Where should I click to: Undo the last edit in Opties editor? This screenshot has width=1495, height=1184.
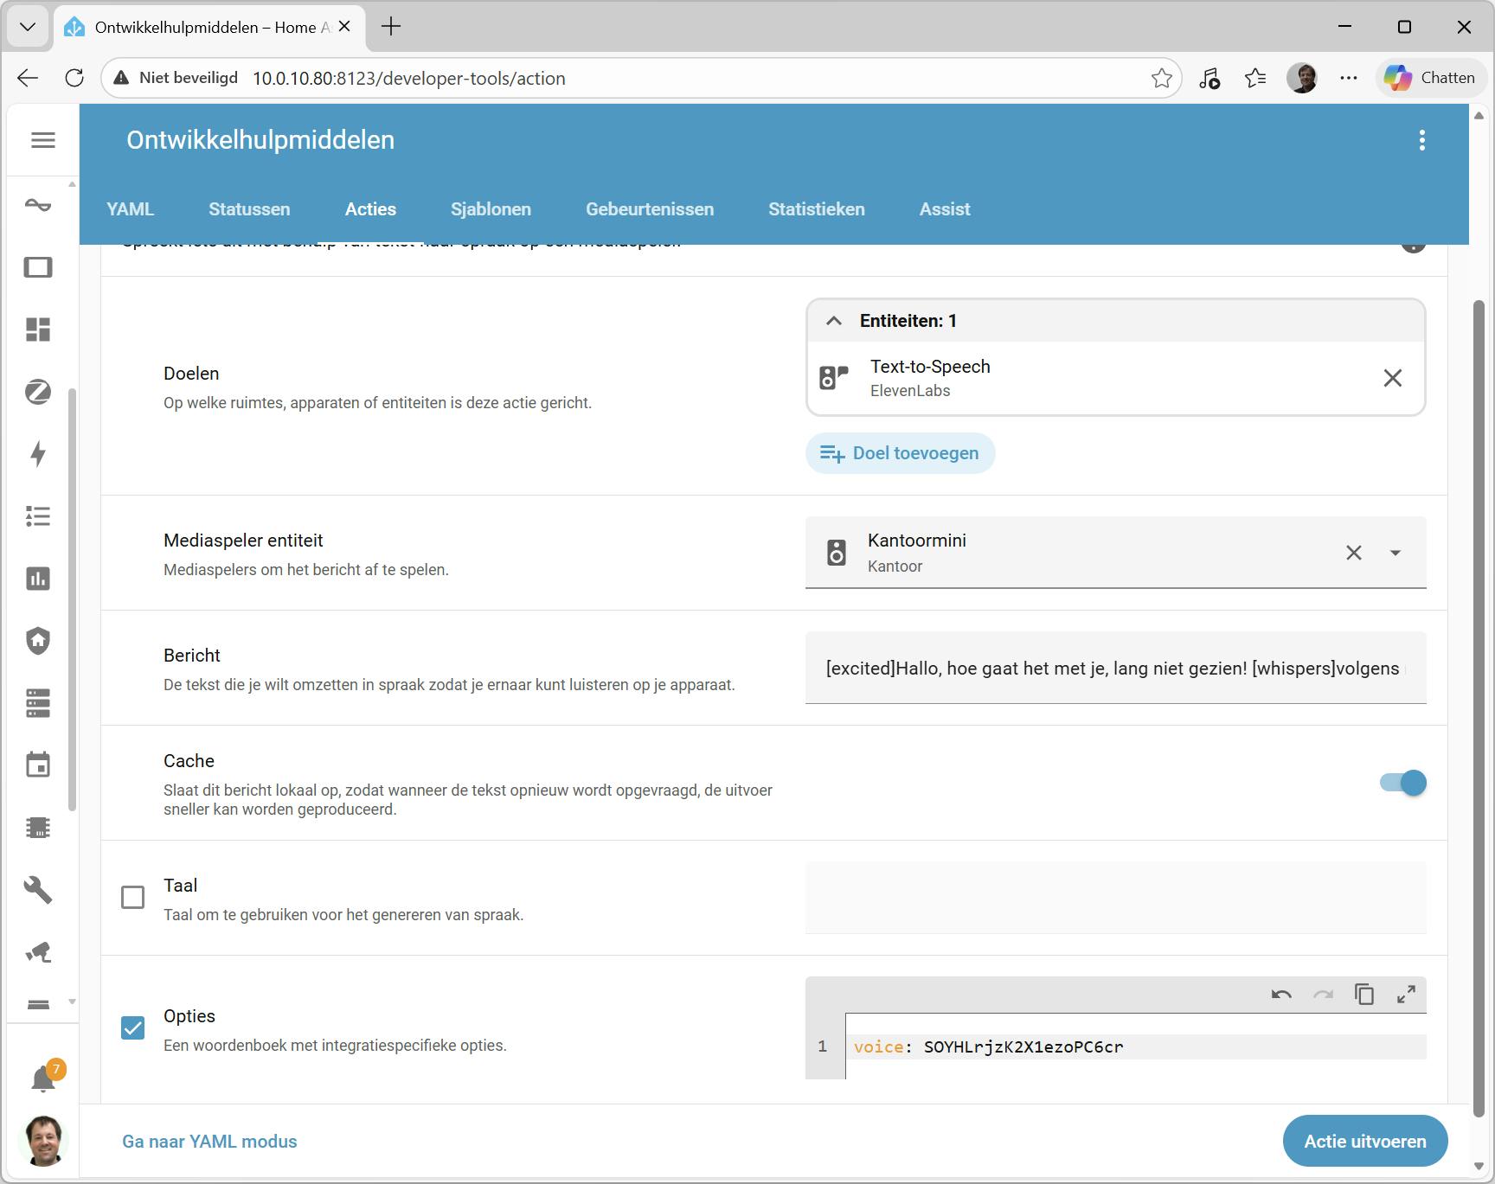1281,995
